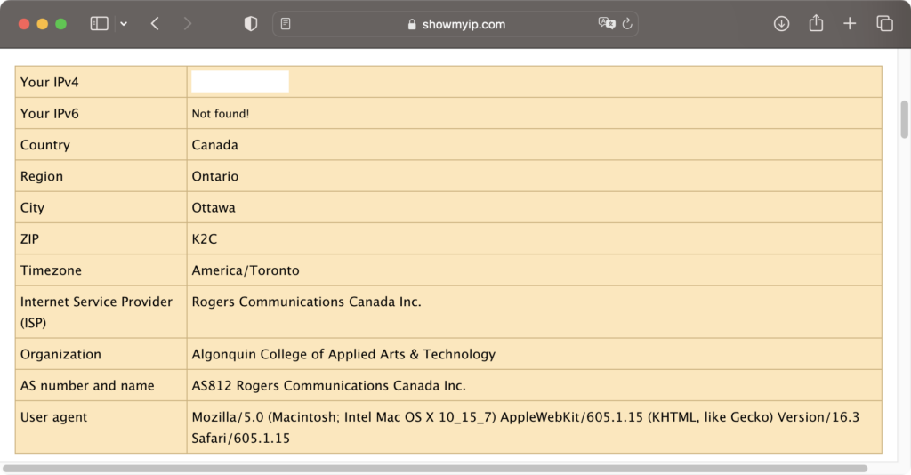Toggle the Safari sidebar

(99, 24)
